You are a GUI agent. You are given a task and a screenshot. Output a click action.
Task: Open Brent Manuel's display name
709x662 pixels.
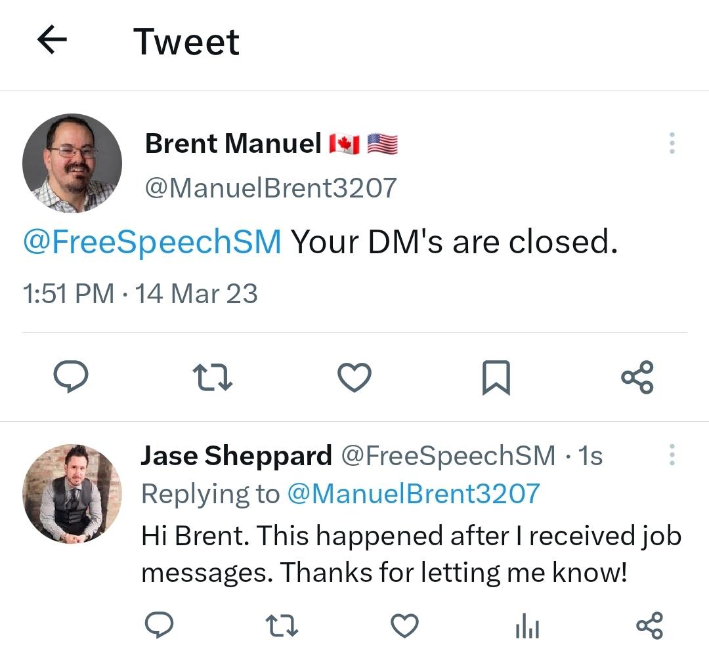[233, 143]
